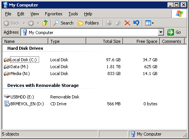This screenshot has height=139, width=189.
Task: Open the Back history dropdown arrow
Action: point(24,23)
